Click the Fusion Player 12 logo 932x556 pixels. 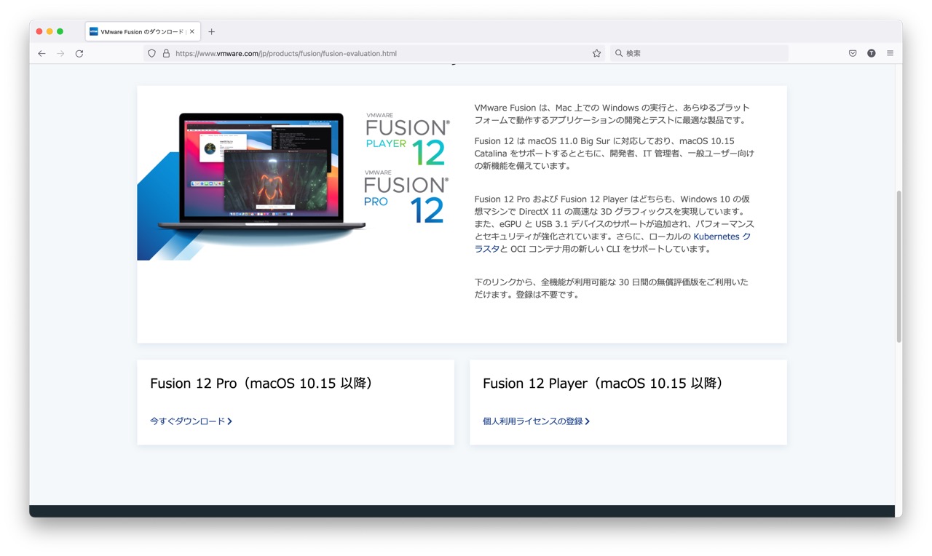(x=407, y=139)
